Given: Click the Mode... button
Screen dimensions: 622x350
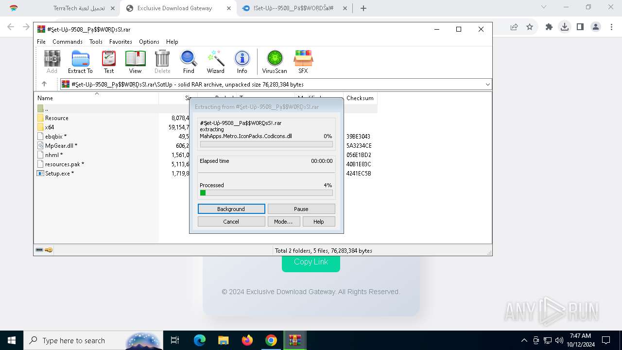Looking at the screenshot, I should click(283, 222).
